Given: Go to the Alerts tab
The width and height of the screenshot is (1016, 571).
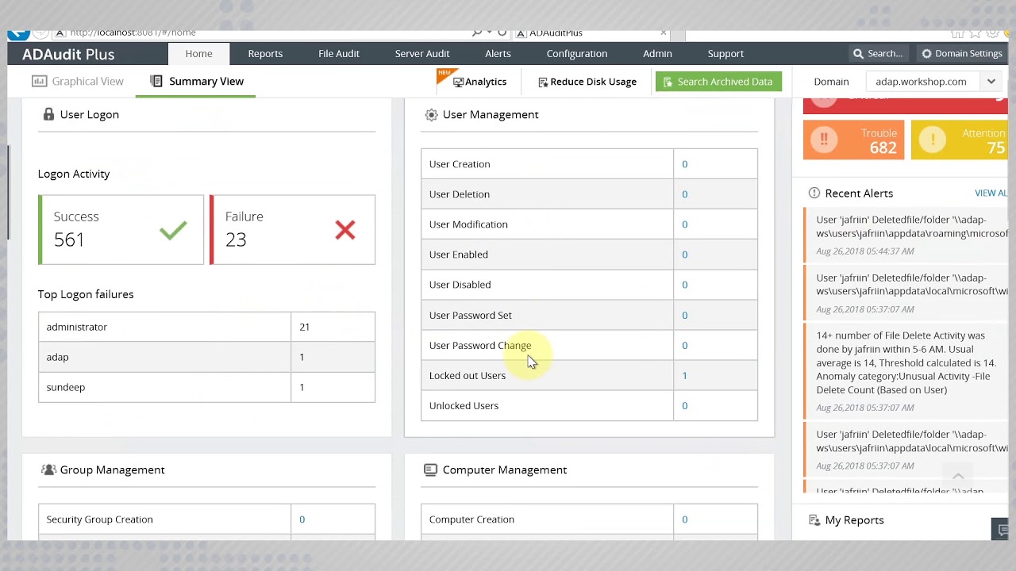Looking at the screenshot, I should pyautogui.click(x=498, y=53).
